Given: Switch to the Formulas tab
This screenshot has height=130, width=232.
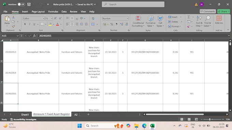Looking at the screenshot, I should pos(53,12).
